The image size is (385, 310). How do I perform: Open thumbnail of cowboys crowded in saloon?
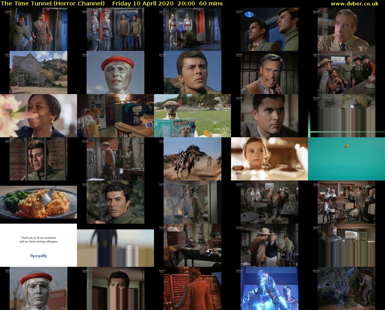pyautogui.click(x=346, y=72)
